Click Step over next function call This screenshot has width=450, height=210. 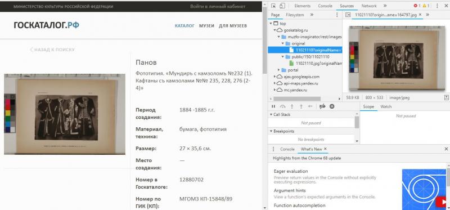(x=282, y=106)
